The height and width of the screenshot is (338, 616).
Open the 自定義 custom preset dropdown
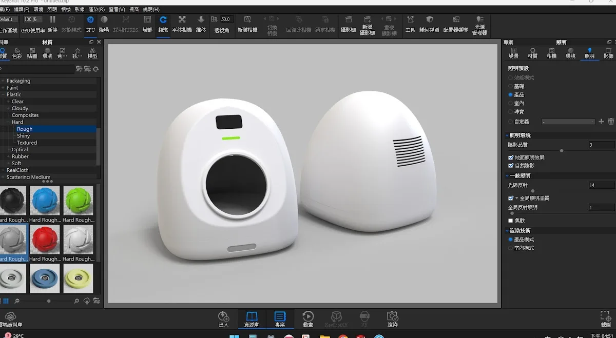[568, 122]
